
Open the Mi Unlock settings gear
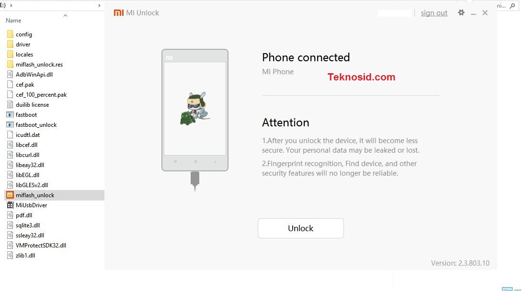tap(461, 13)
